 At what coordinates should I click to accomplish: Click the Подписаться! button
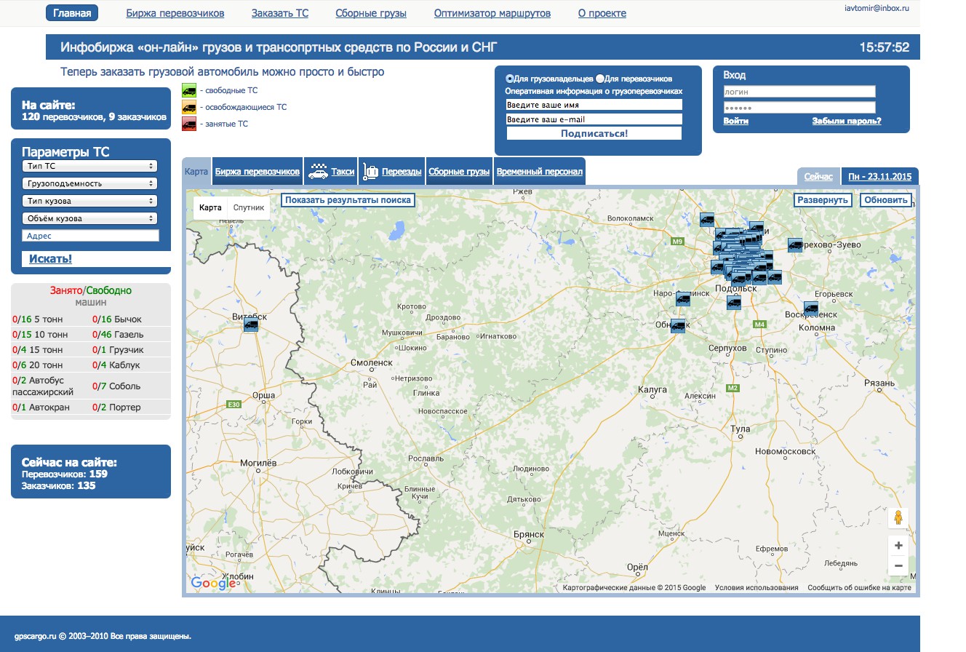594,134
